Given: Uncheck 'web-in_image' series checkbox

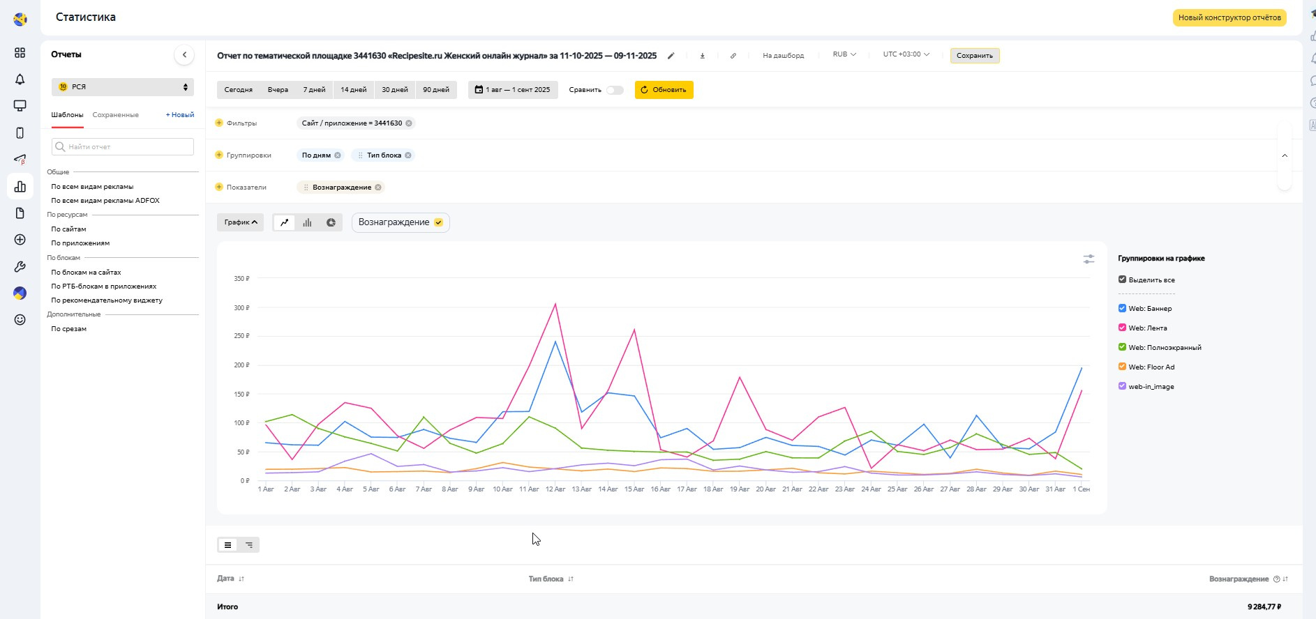Looking at the screenshot, I should coord(1122,386).
